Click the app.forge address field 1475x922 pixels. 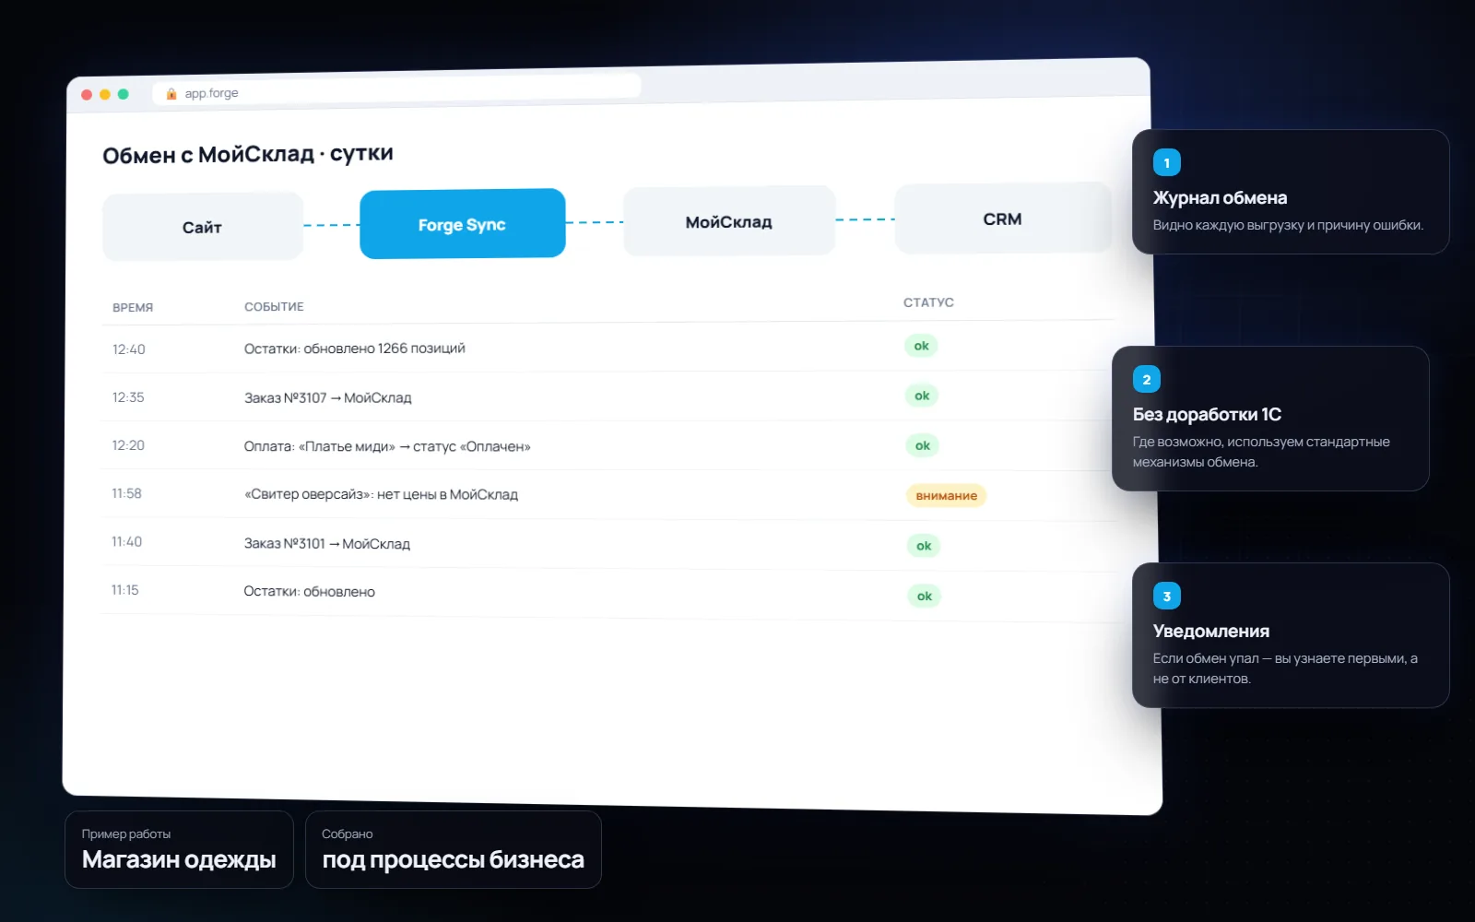click(396, 89)
